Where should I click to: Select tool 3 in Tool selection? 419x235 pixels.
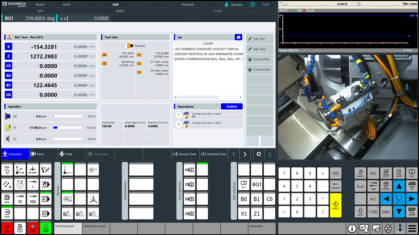click(190, 198)
